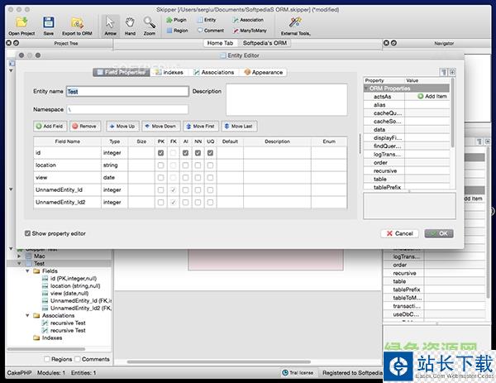Image resolution: width=496 pixels, height=383 pixels.
Task: Open the Appearance tab
Action: coord(265,72)
